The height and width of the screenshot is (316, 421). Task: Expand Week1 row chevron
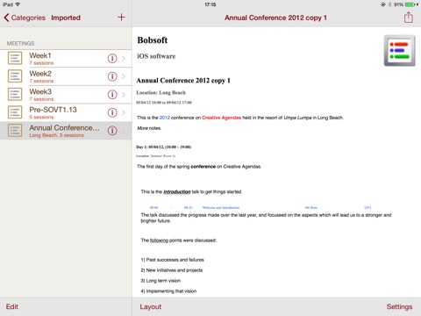click(124, 59)
